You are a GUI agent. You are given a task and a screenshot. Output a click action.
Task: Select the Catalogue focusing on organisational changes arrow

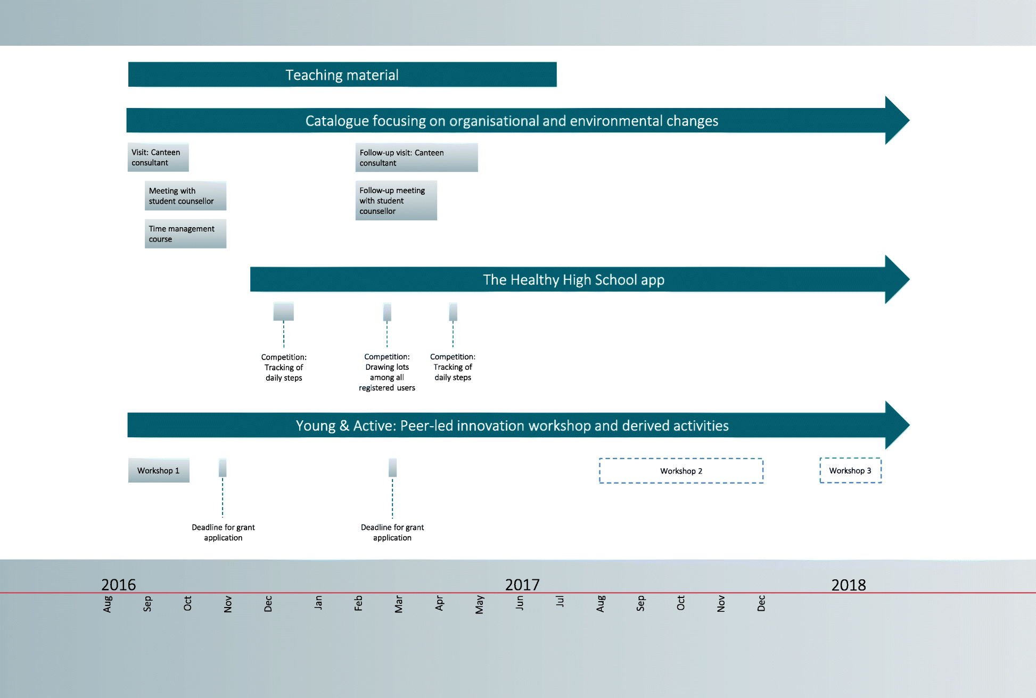pyautogui.click(x=517, y=121)
